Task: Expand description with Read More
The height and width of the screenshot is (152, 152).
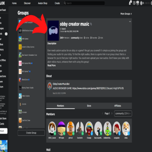Action: pyautogui.click(x=51, y=66)
